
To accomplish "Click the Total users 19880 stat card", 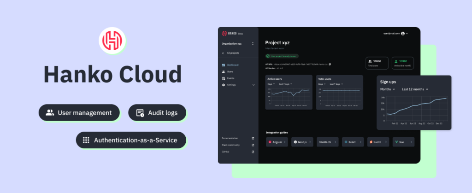I will pyautogui.click(x=377, y=63).
